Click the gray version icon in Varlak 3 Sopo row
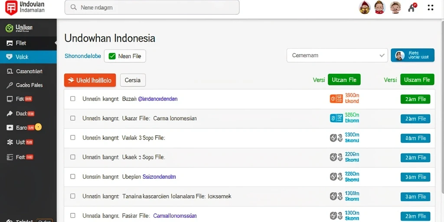 coord(336,138)
